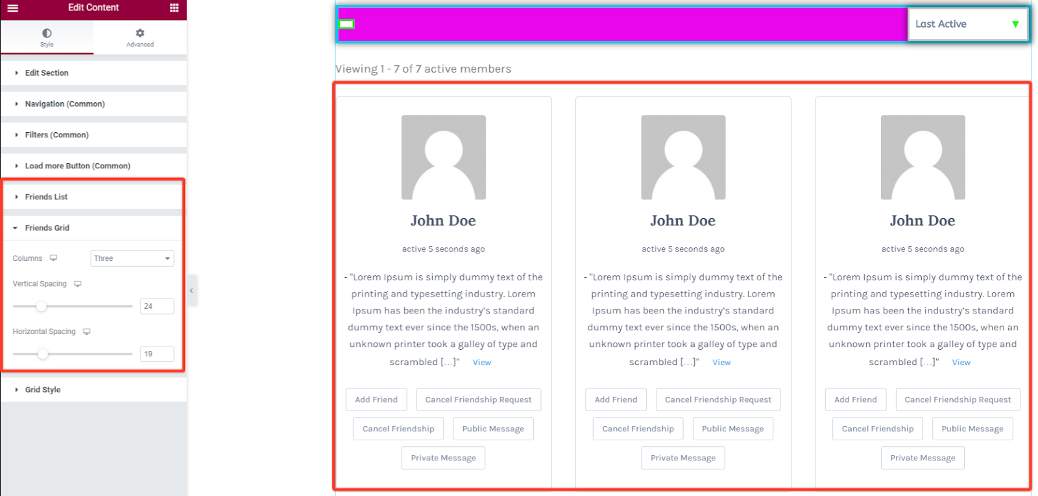
Task: Switch to the Style tab
Action: (47, 37)
